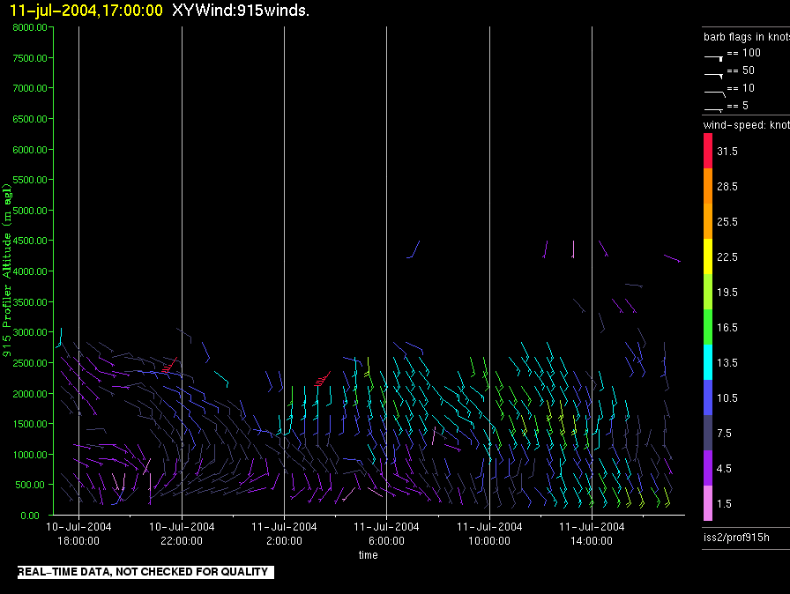Screen dimensions: 790x594
Task: Click the orange 28.5 knot legend color
Action: [708, 186]
